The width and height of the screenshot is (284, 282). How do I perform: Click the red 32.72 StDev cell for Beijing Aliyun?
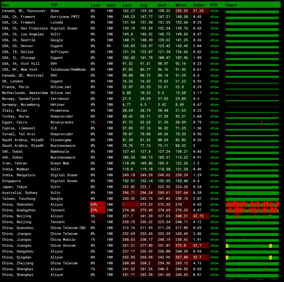coord(199,216)
